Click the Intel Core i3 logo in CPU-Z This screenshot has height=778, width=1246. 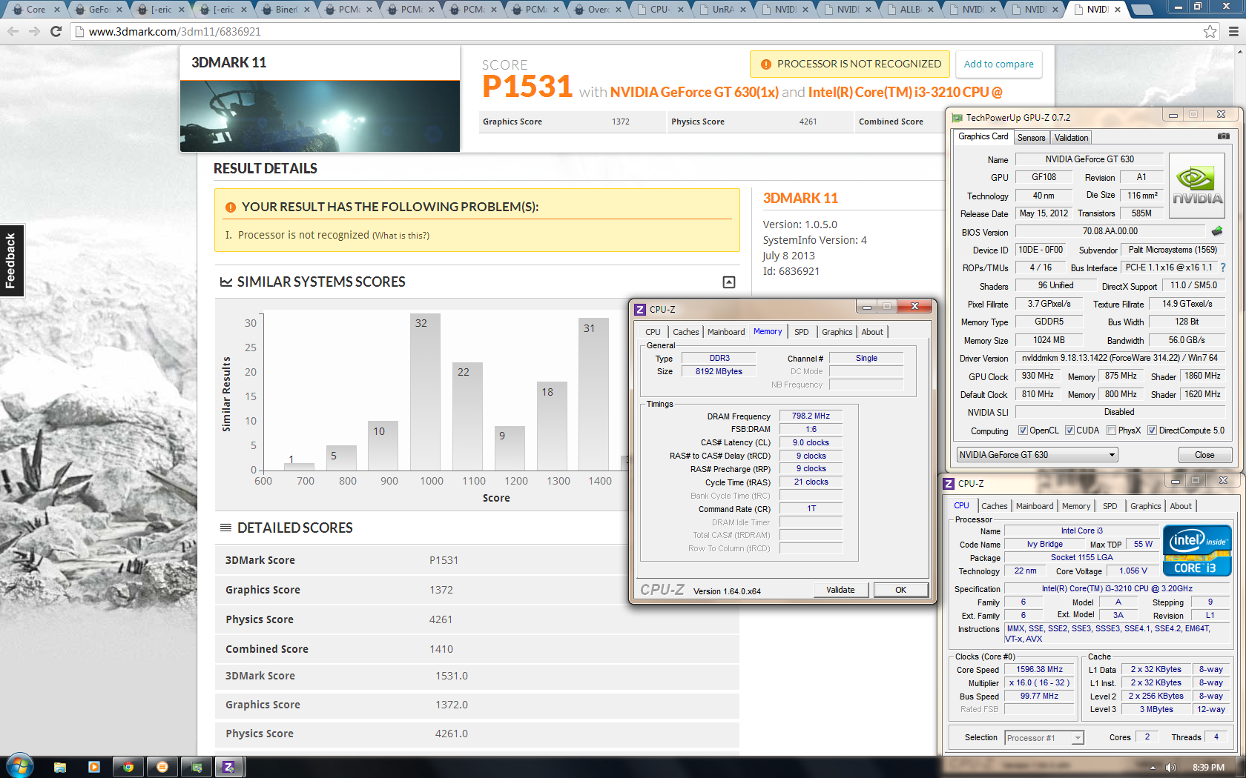[1197, 551]
